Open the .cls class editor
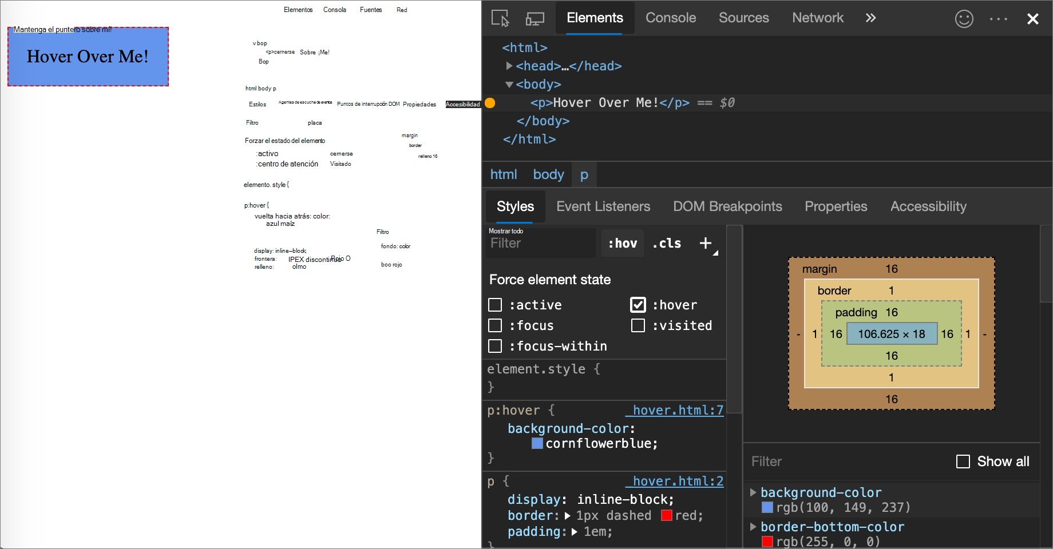 [x=666, y=243]
